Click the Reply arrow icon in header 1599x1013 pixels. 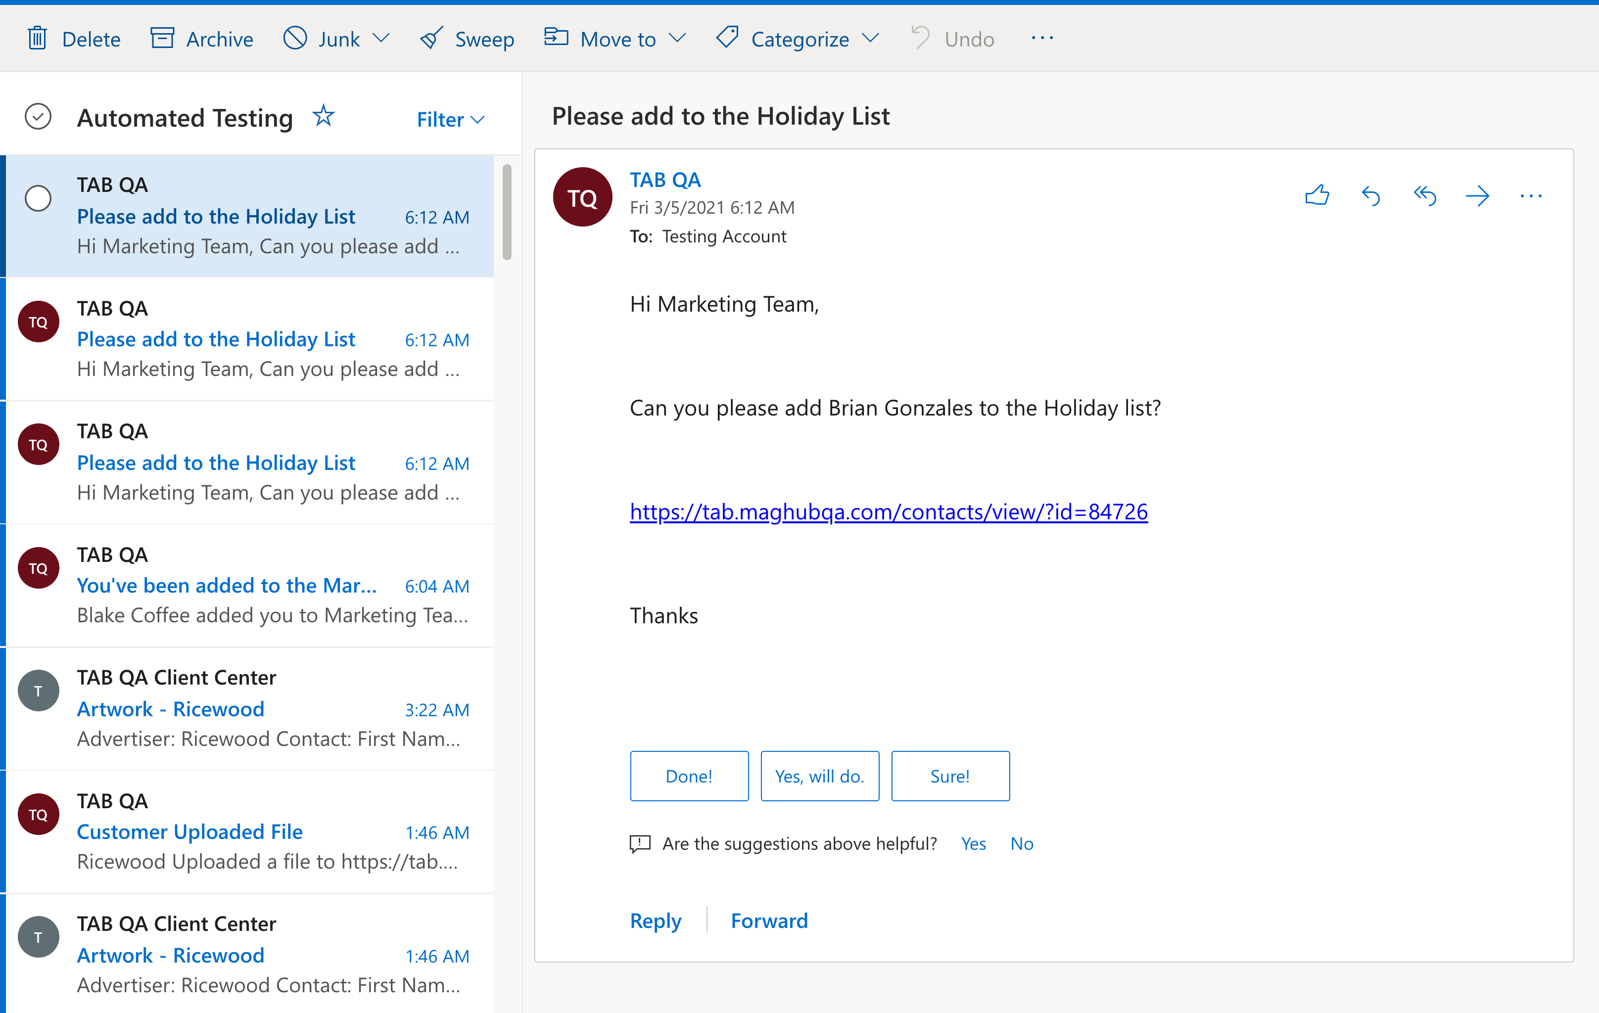pyautogui.click(x=1370, y=196)
